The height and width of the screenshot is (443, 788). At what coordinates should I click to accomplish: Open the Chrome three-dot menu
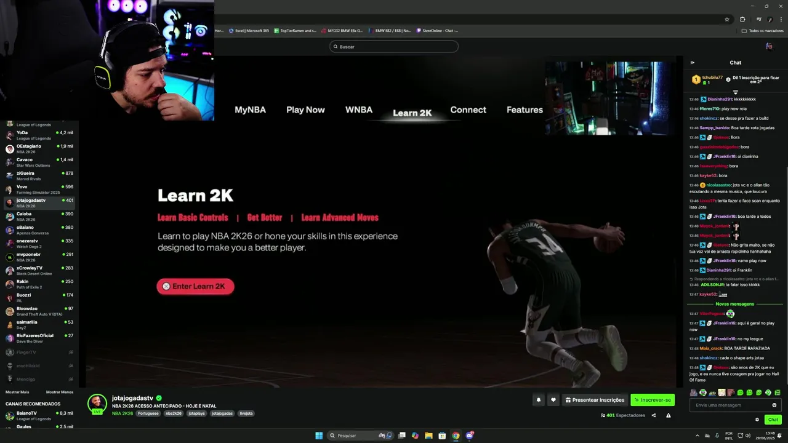click(x=781, y=19)
